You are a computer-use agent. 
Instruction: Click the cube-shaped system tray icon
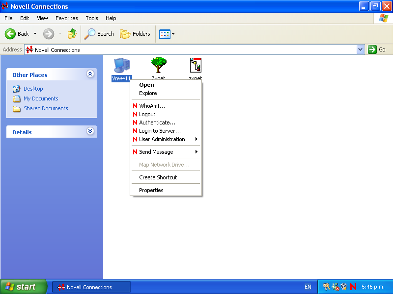[x=344, y=286]
